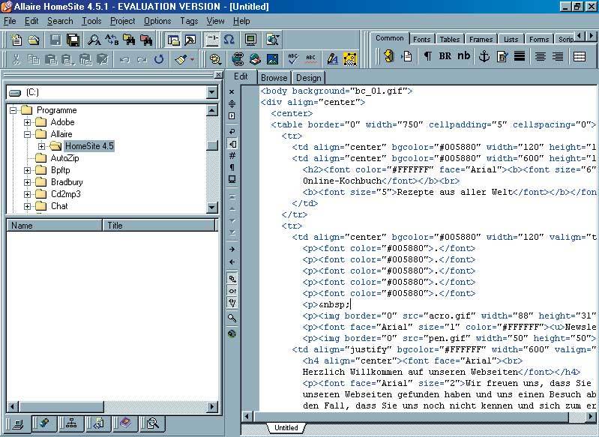Toggle the Quick Bar button
The image size is (599, 437).
(x=211, y=40)
